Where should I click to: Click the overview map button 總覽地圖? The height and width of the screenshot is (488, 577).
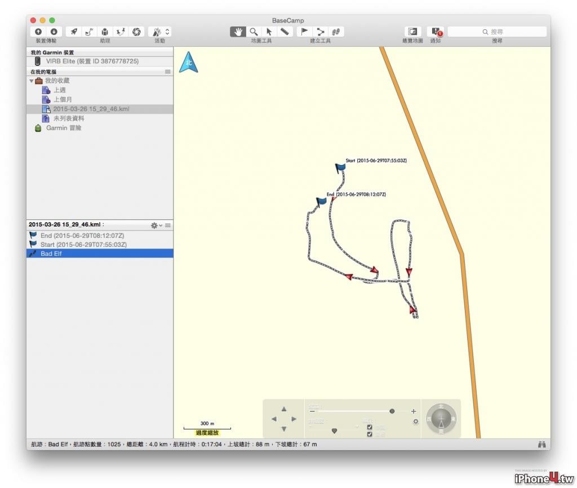pyautogui.click(x=412, y=32)
